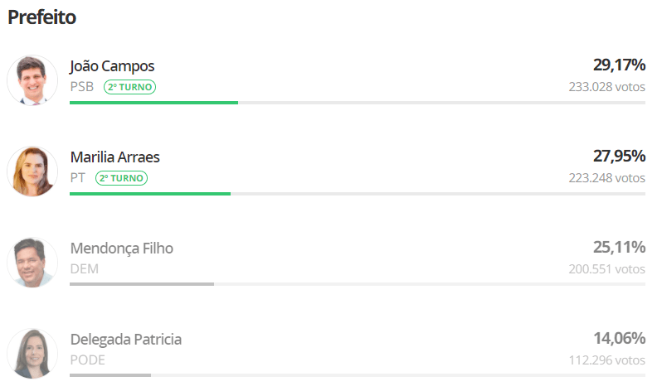Viewport: 657px width, 391px height.
Task: Click the 2º TURNO badge next to PSB
Action: (130, 87)
